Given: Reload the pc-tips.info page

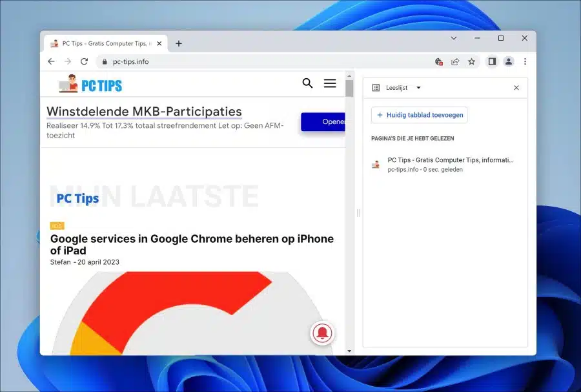Looking at the screenshot, I should (x=84, y=61).
